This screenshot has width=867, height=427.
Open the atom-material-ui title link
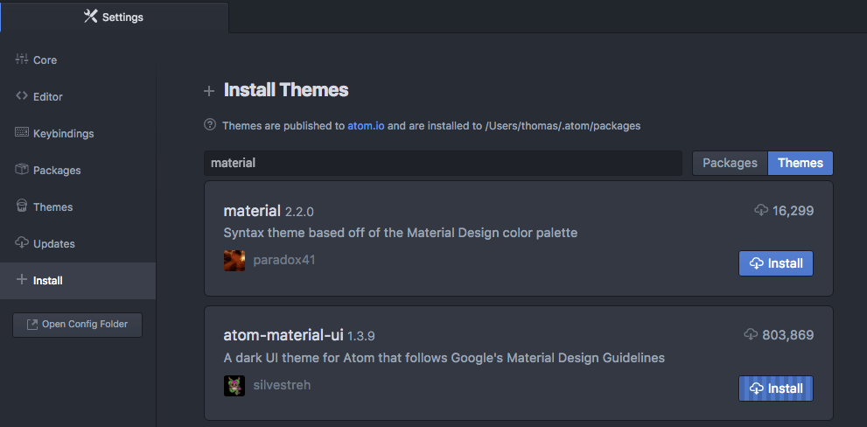(283, 335)
